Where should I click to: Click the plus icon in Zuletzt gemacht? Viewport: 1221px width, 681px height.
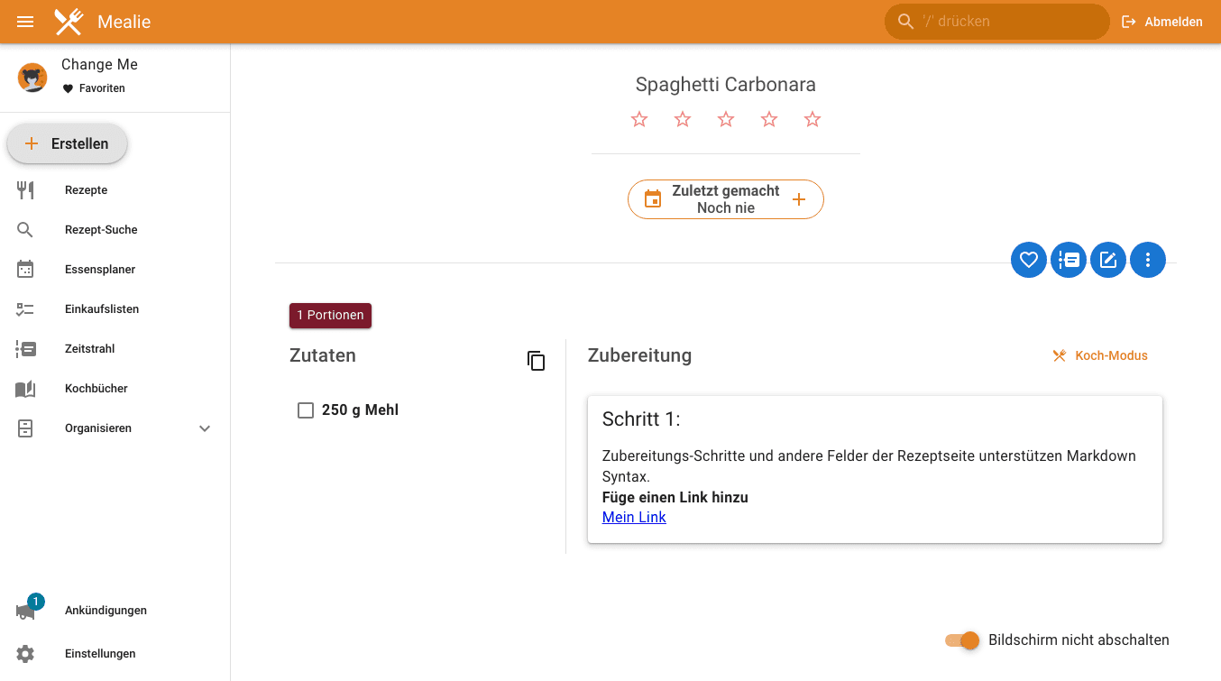click(799, 199)
